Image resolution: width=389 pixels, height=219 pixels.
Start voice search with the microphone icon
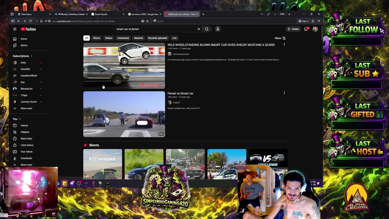[218, 29]
